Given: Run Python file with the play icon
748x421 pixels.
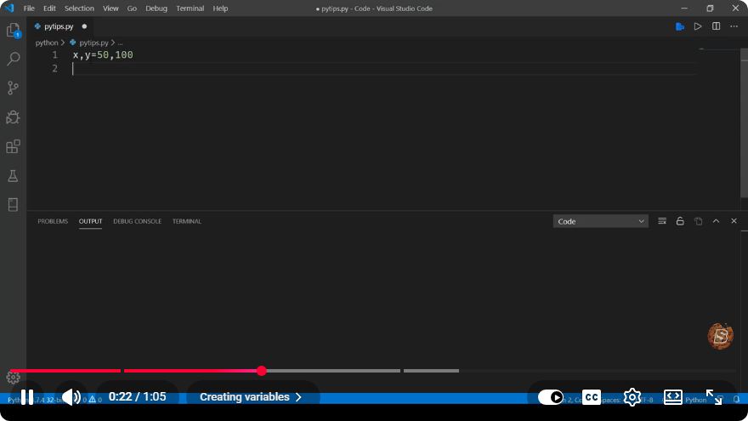Looking at the screenshot, I should coord(698,26).
